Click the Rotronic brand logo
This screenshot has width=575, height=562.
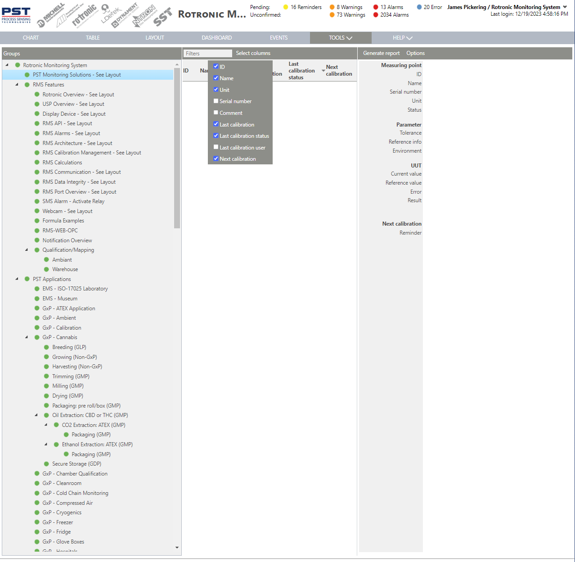tap(85, 15)
